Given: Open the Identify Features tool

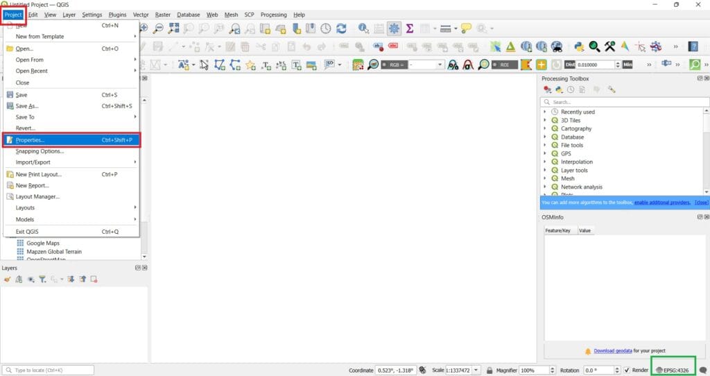Looking at the screenshot, I should click(363, 28).
